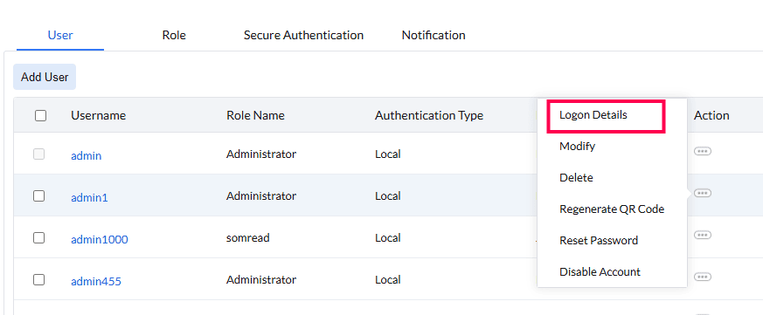Viewport: 763px width, 315px height.
Task: Open the action menu for admin1
Action: [702, 193]
